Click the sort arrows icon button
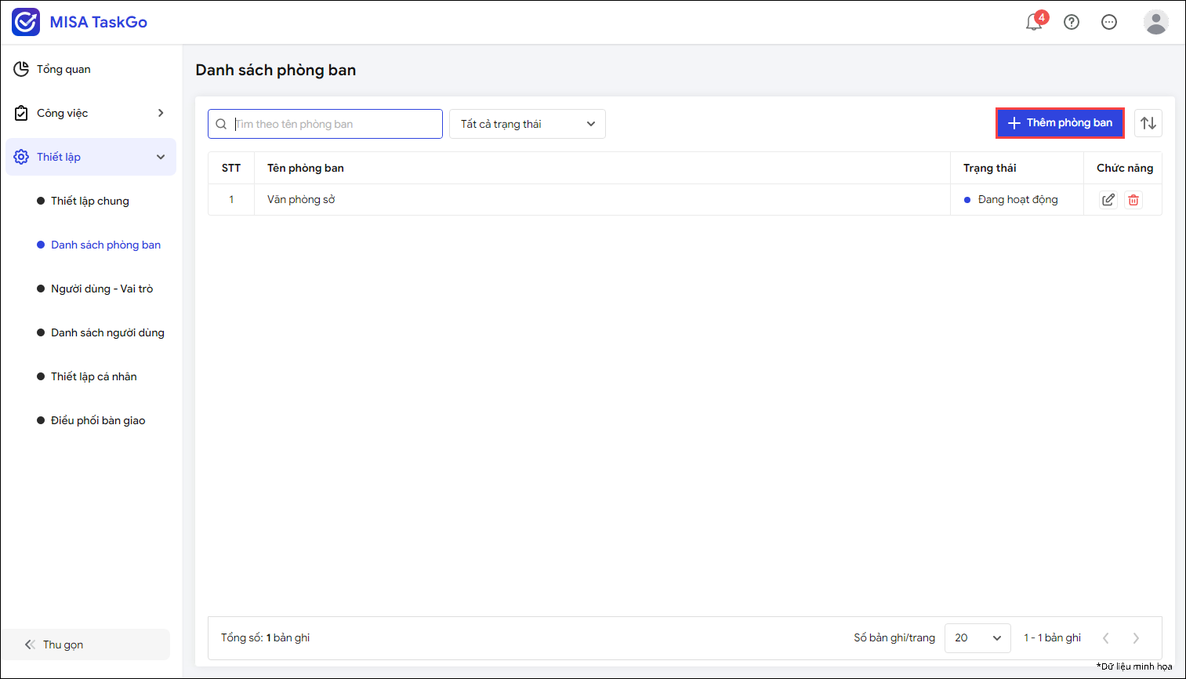Image resolution: width=1186 pixels, height=679 pixels. tap(1148, 123)
